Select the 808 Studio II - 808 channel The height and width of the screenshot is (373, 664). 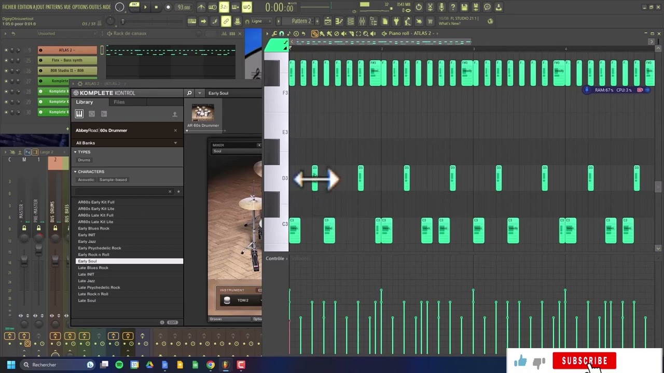click(x=67, y=70)
